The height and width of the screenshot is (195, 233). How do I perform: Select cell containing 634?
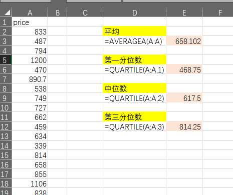[x=30, y=135]
